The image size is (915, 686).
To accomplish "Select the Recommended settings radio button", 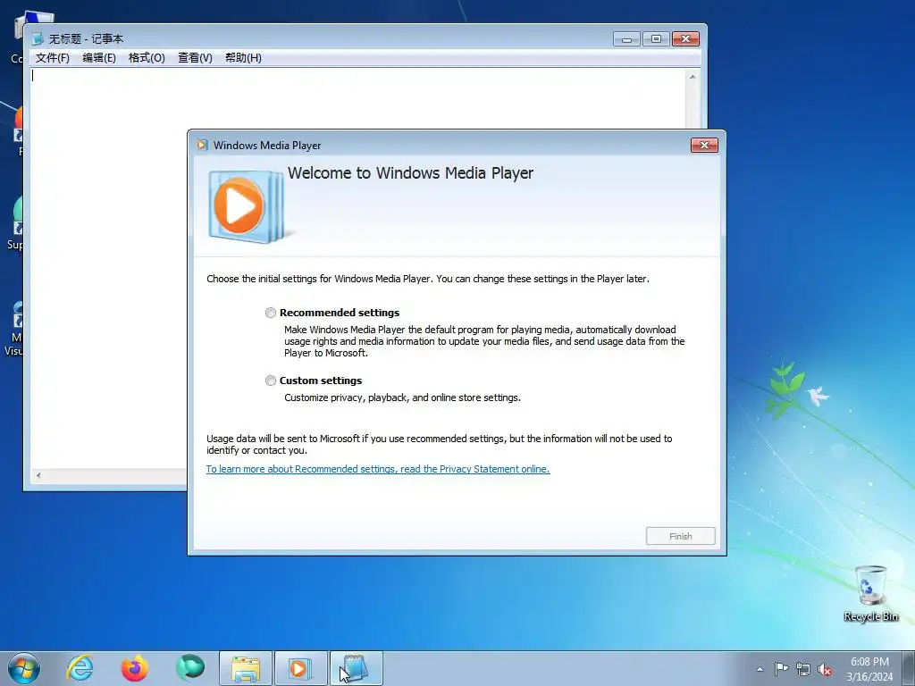I will point(270,313).
